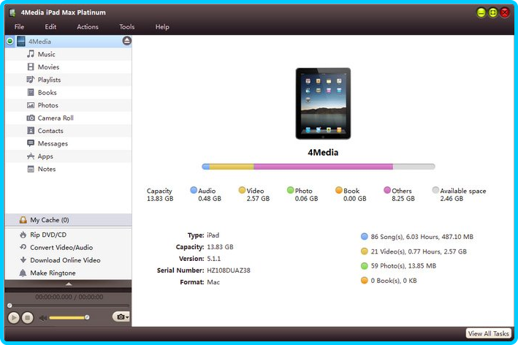Click the iPad device image
The image size is (518, 345).
323,104
